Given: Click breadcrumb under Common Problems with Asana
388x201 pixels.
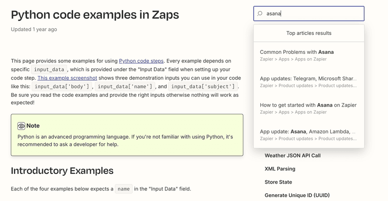Looking at the screenshot, I should 293,59.
